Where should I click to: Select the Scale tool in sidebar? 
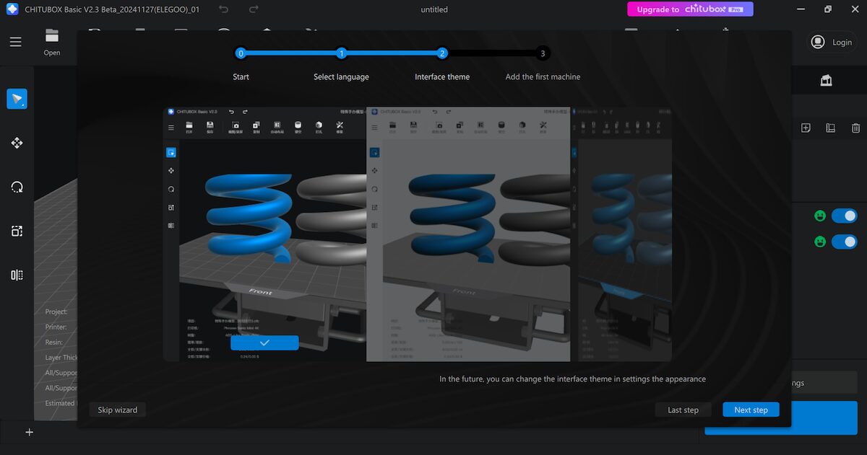click(17, 231)
